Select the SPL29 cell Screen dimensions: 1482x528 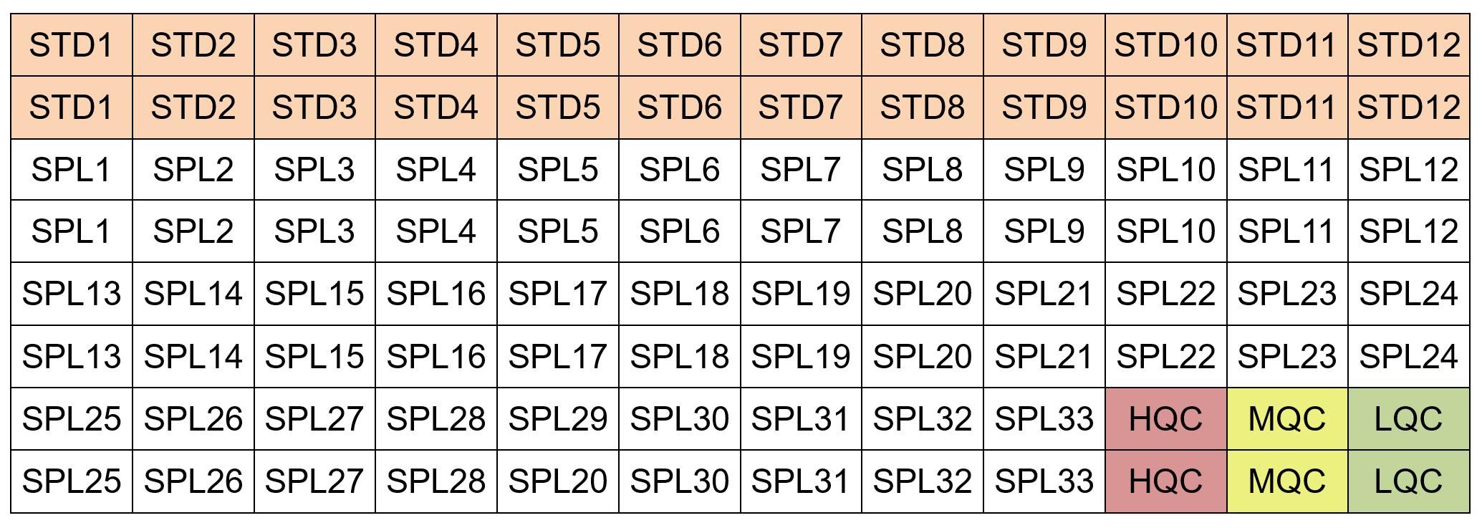point(558,419)
